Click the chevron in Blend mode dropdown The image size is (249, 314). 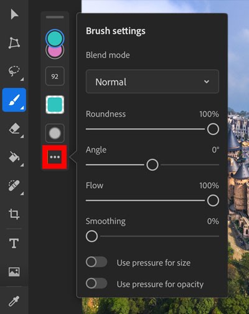[207, 82]
